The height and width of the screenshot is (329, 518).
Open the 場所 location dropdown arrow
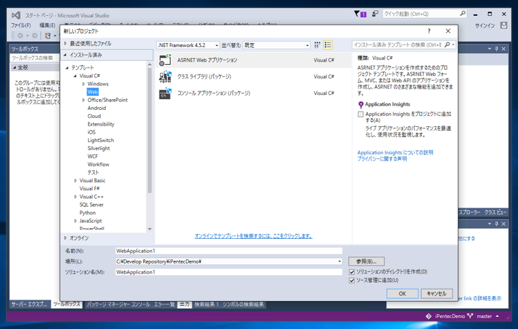(339, 261)
